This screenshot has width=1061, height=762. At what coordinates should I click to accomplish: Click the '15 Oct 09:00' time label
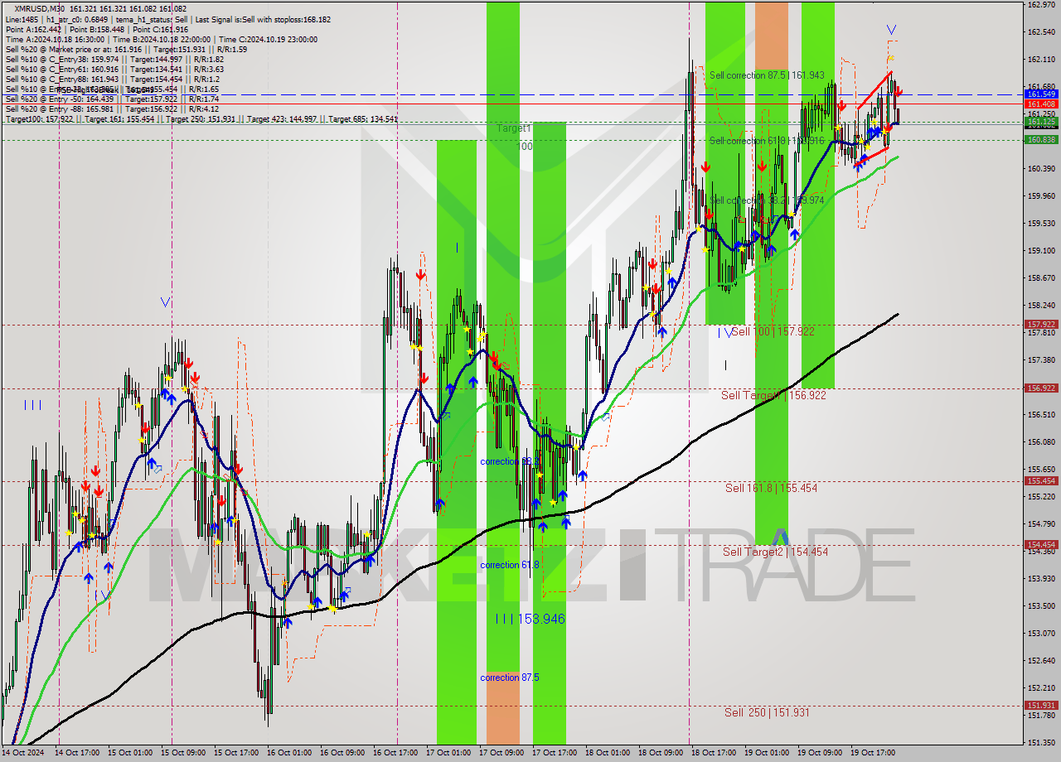(x=183, y=753)
